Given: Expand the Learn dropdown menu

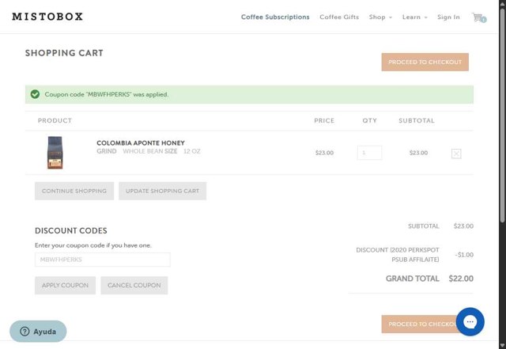Looking at the screenshot, I should click(x=414, y=17).
